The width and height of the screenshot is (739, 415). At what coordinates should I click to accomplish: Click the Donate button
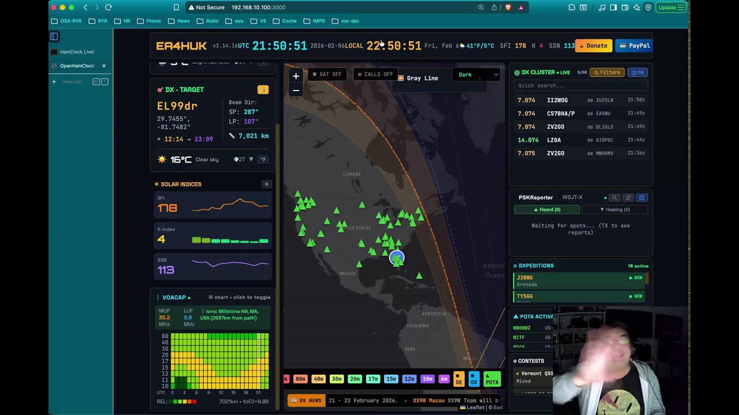594,46
